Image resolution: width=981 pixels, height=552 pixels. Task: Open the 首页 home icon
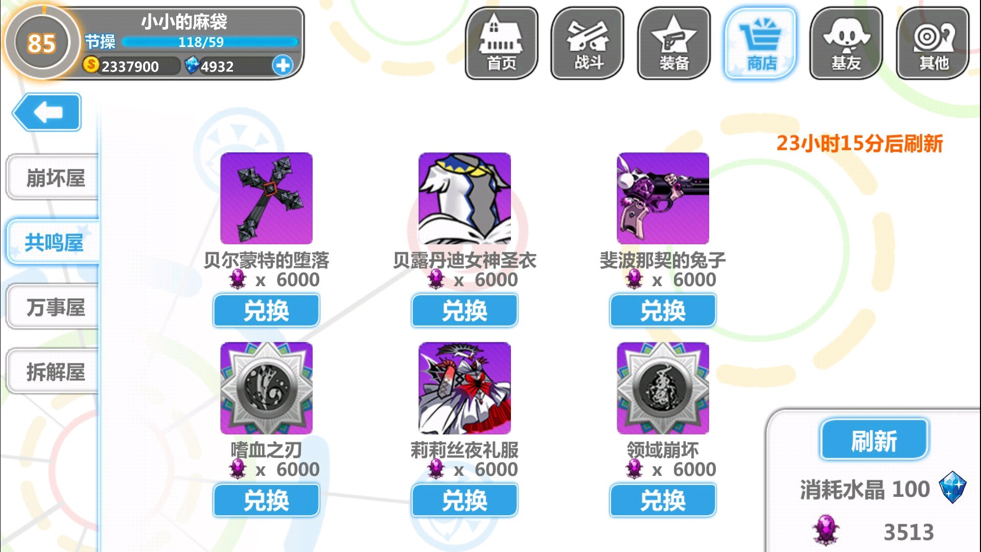pos(501,43)
